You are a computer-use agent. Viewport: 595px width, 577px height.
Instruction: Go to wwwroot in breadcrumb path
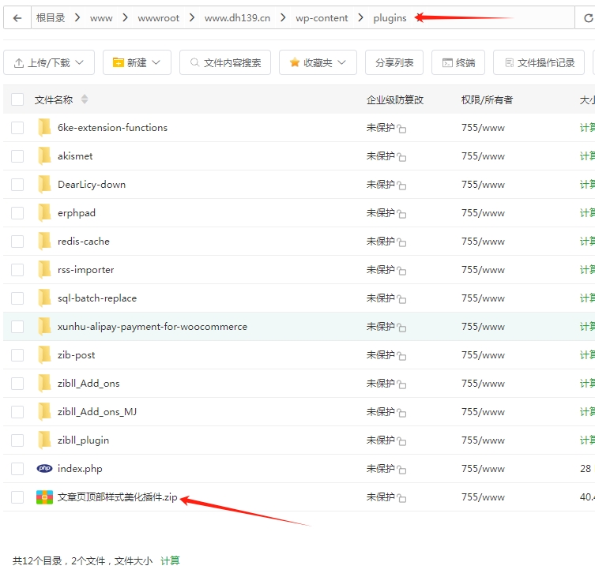(x=159, y=18)
